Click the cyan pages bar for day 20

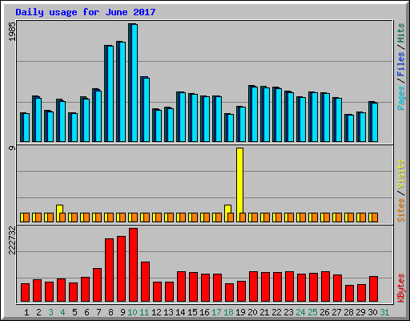coord(255,114)
